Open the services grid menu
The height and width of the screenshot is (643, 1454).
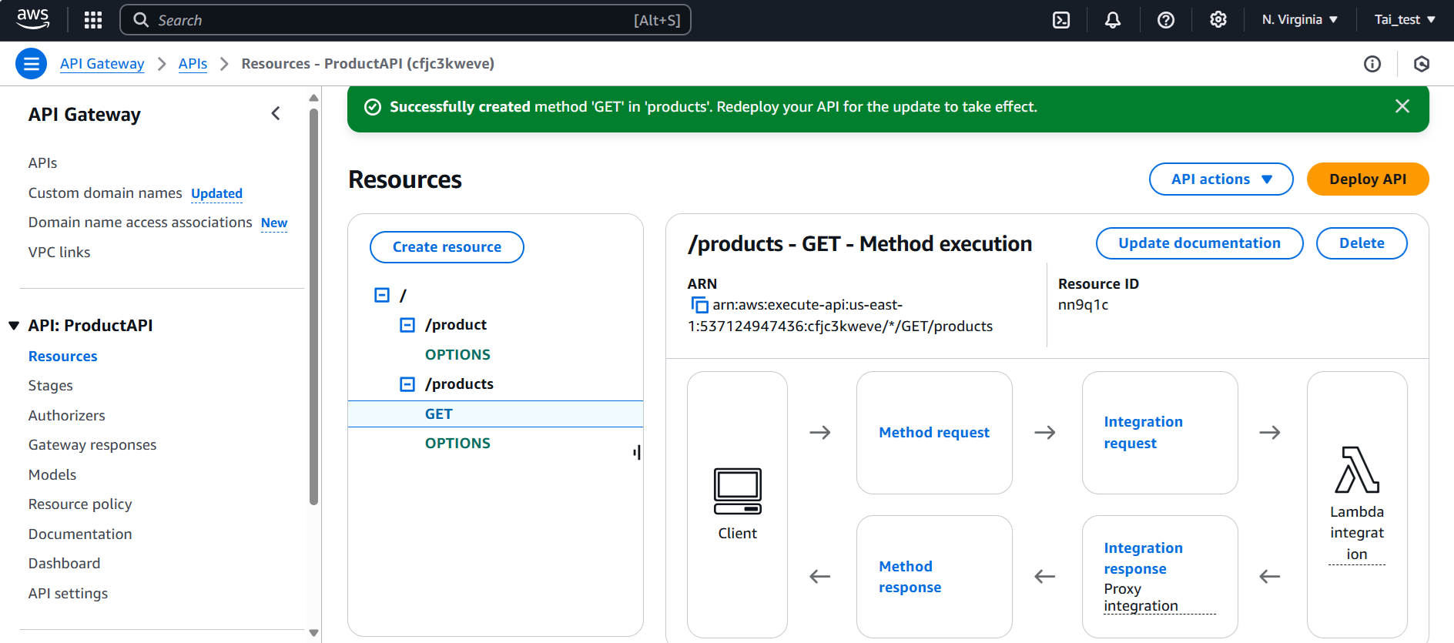(93, 20)
